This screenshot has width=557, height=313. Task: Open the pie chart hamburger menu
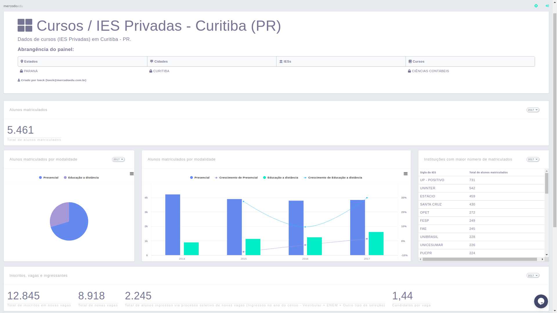click(132, 174)
